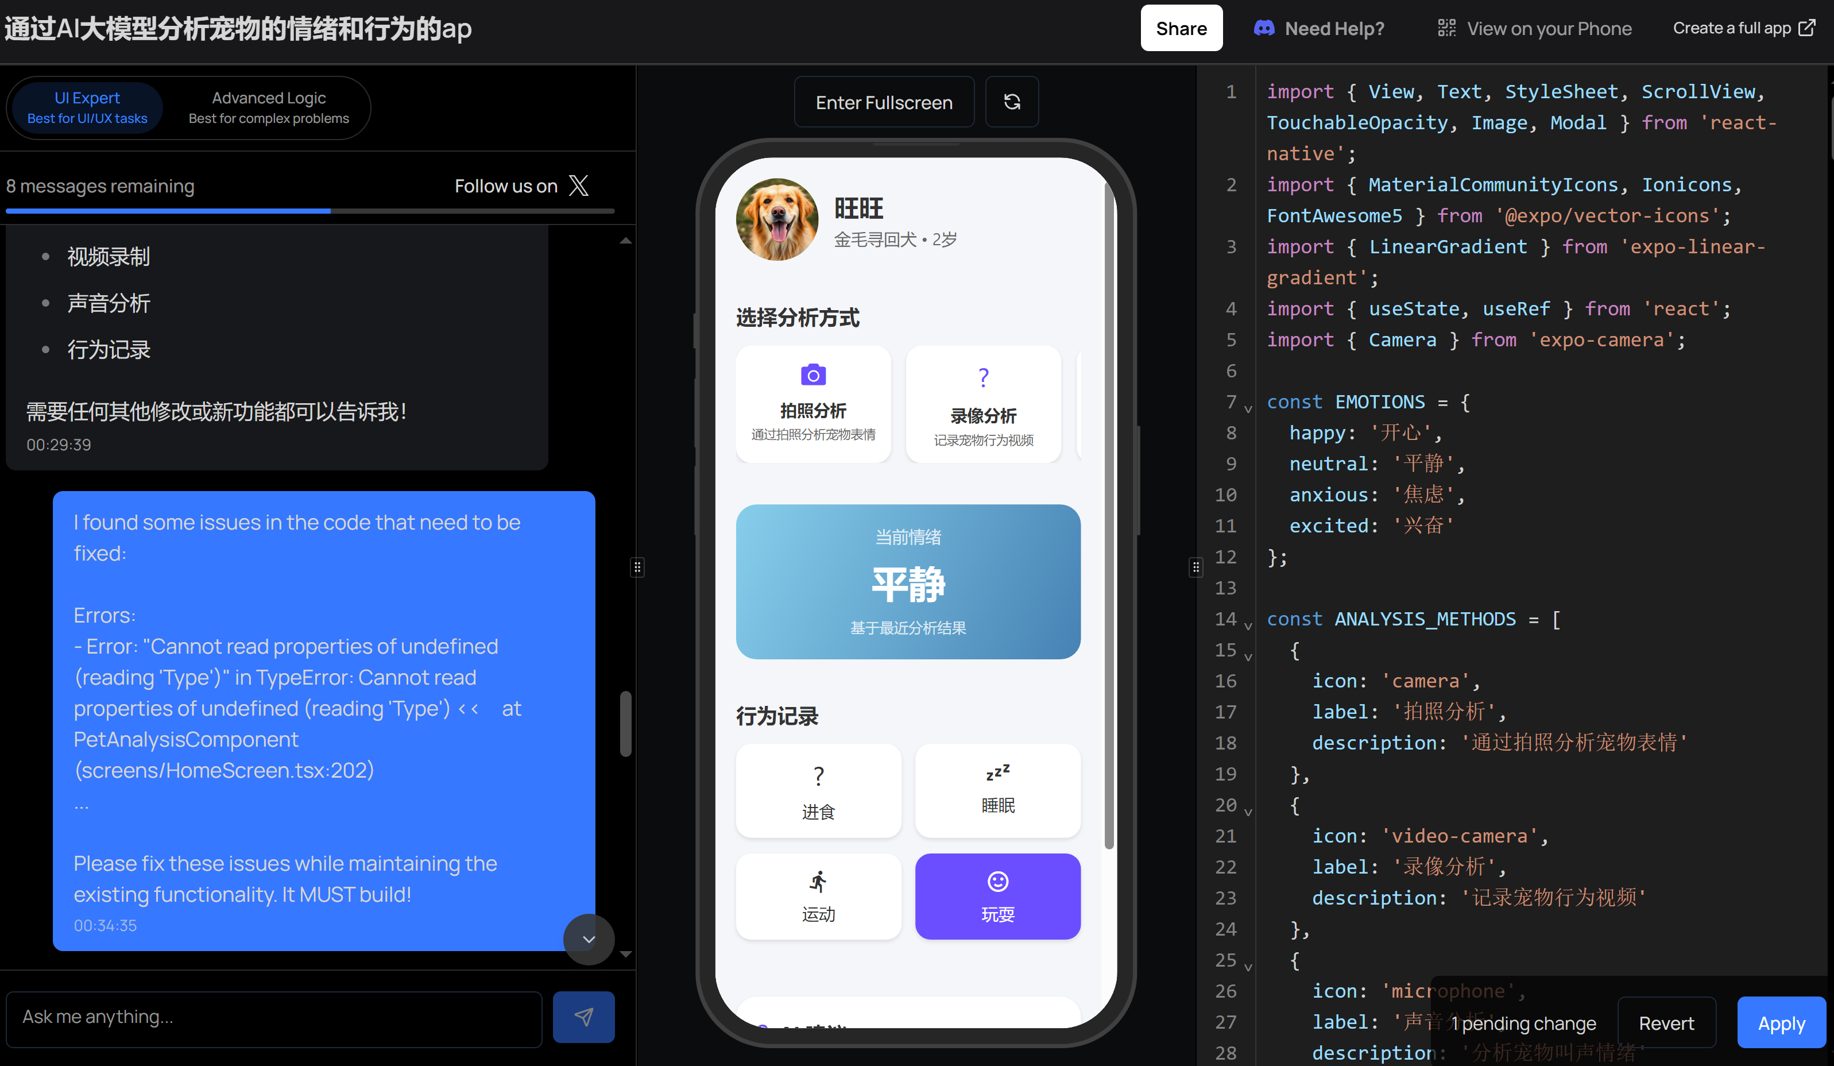Image resolution: width=1834 pixels, height=1066 pixels.
Task: Click the camera icon in 拍照分析 card
Action: click(813, 375)
